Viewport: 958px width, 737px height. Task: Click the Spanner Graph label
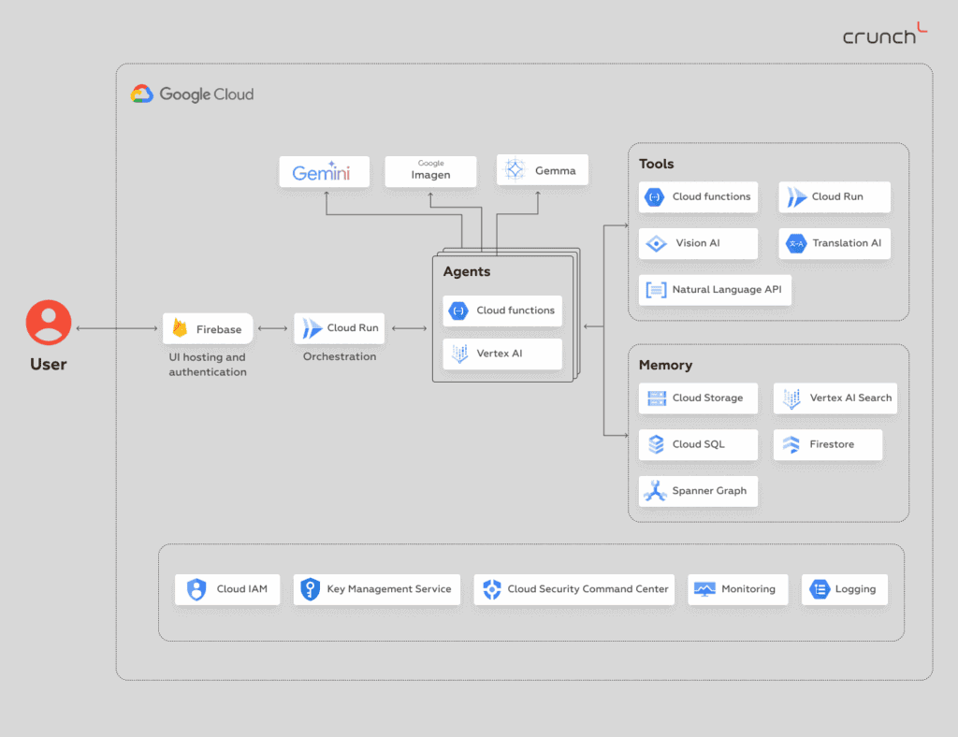point(709,491)
